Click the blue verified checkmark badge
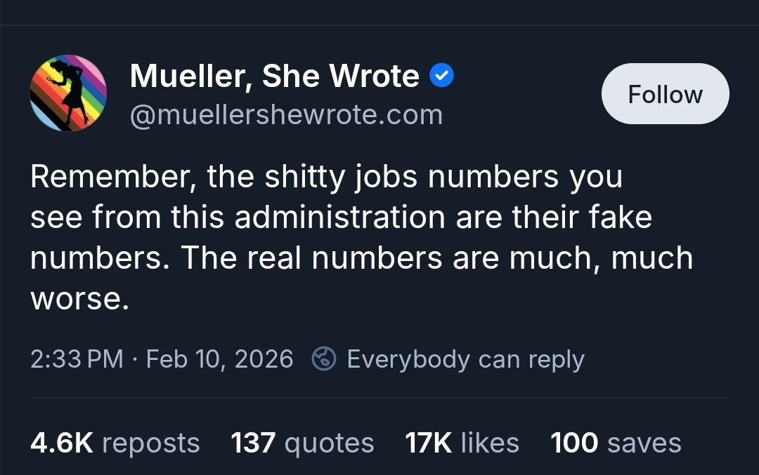The width and height of the screenshot is (759, 475). tap(441, 76)
